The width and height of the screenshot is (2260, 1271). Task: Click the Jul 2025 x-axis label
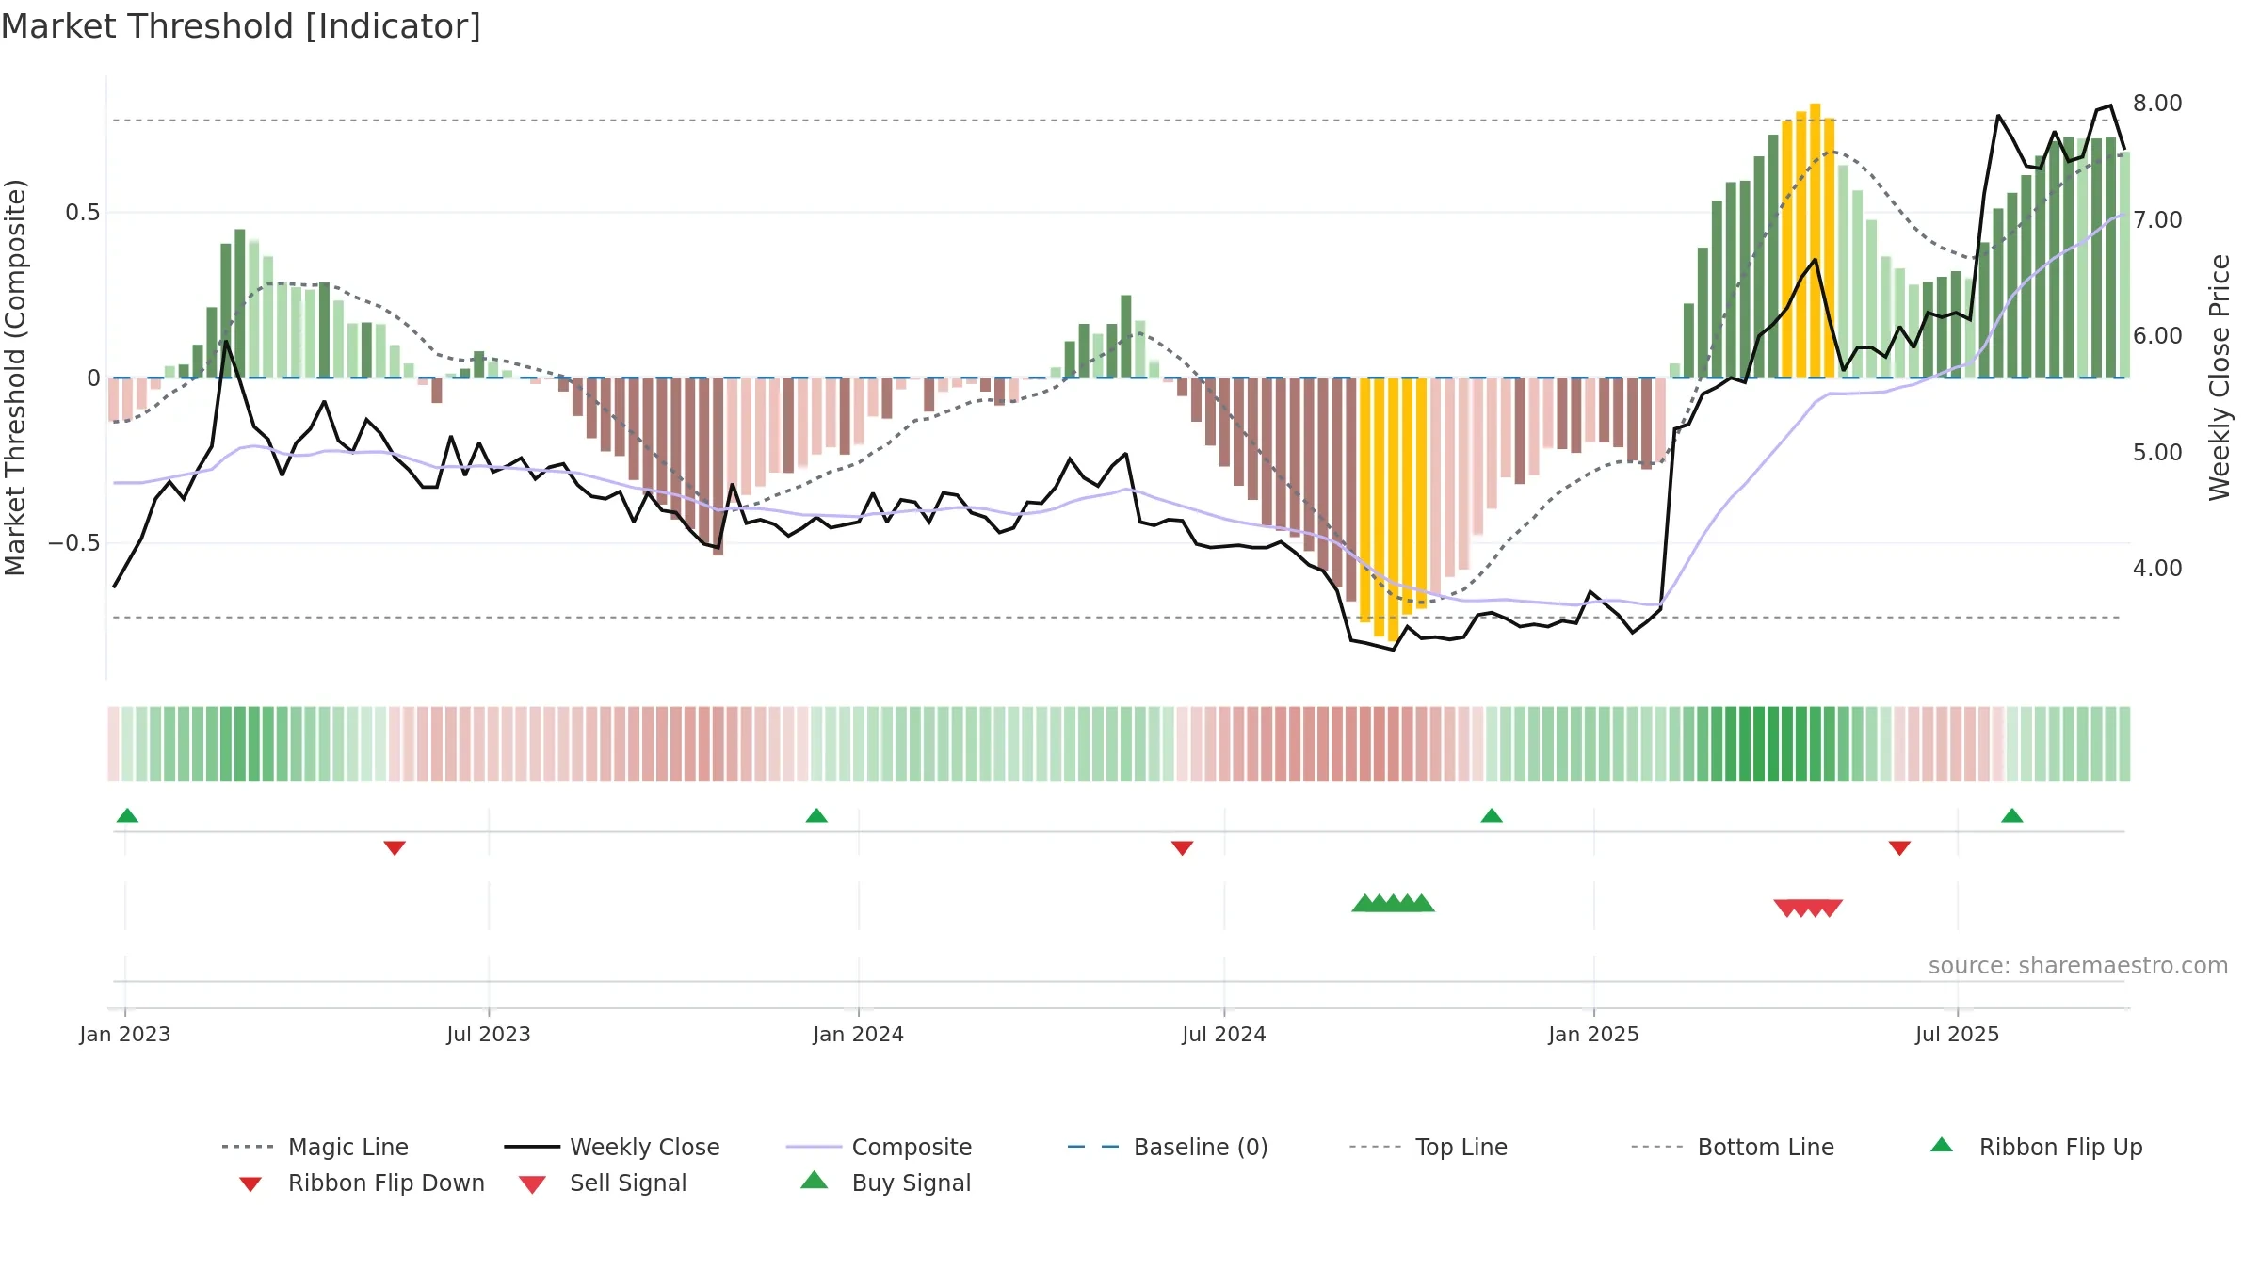pyautogui.click(x=1957, y=1034)
